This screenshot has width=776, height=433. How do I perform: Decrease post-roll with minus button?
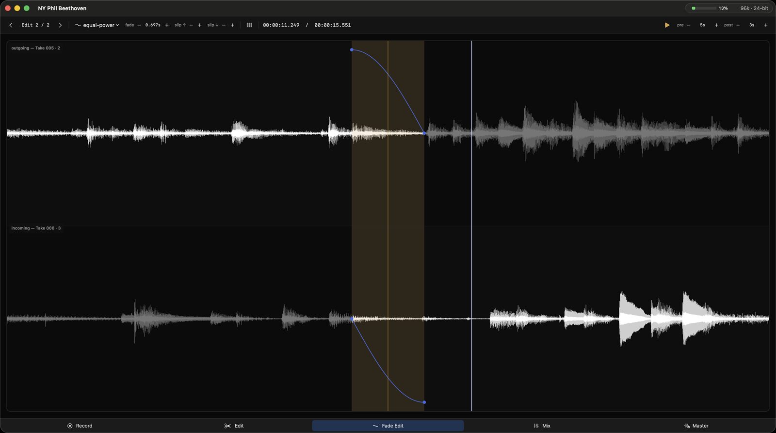click(x=738, y=25)
